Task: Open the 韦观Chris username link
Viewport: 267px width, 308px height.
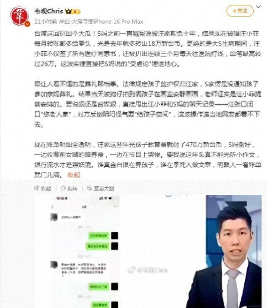Action: click(49, 11)
